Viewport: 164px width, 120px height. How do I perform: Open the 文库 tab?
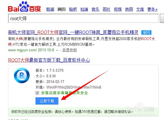(x=140, y=9)
